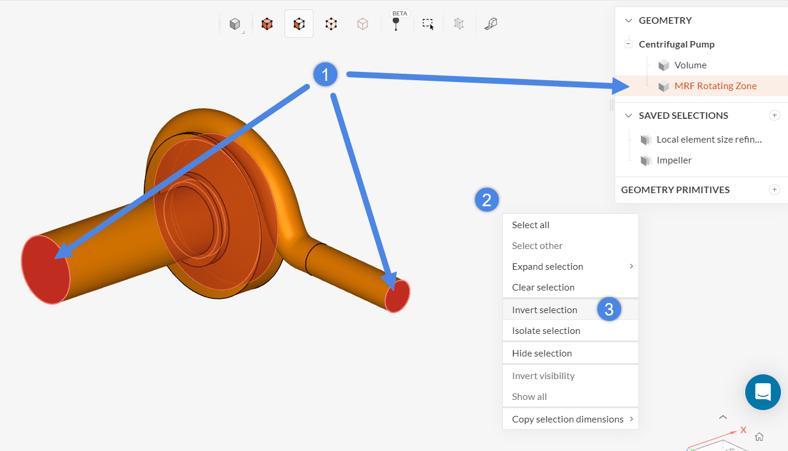Open the render mode cube dropdown
788x451 pixels.
[236, 24]
